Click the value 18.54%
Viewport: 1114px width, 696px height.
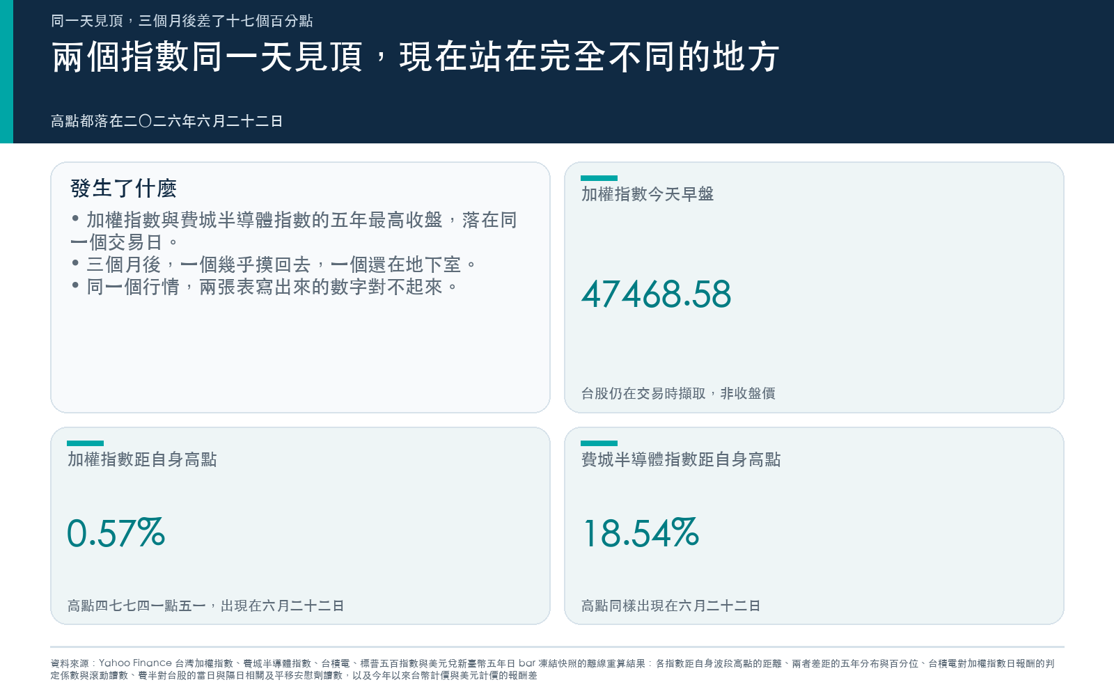[x=641, y=534]
